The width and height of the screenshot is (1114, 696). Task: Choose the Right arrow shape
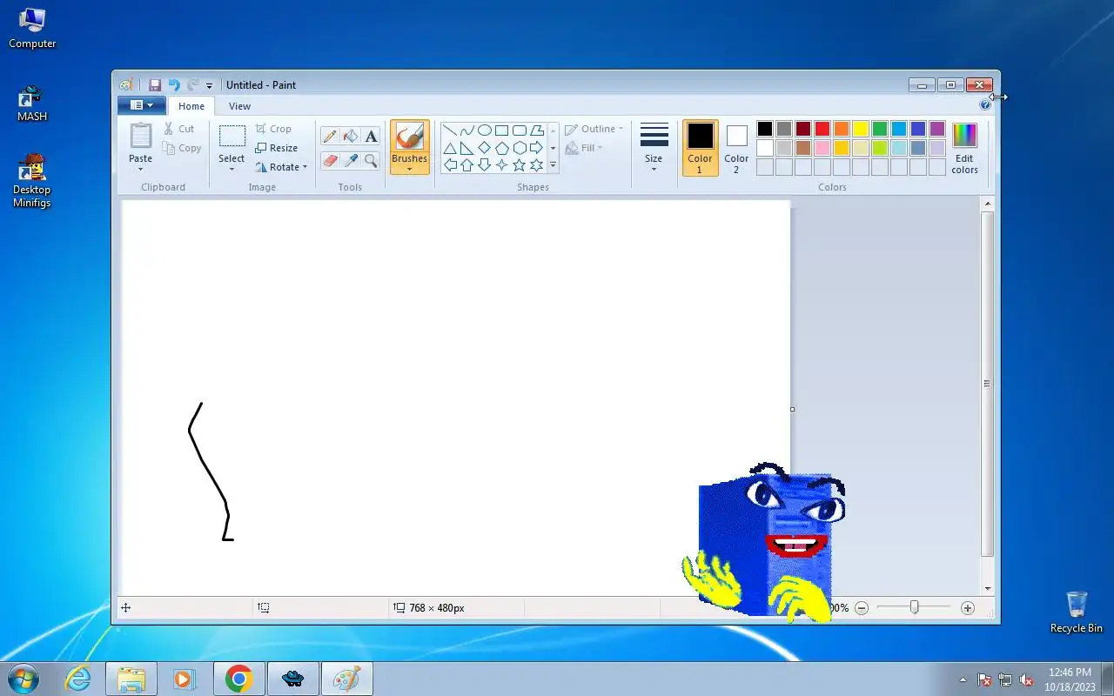click(537, 148)
